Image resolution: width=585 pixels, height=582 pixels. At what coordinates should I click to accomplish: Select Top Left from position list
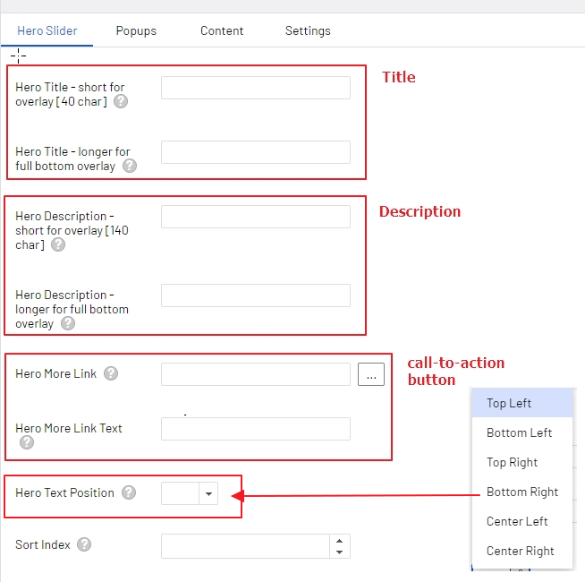tap(509, 403)
